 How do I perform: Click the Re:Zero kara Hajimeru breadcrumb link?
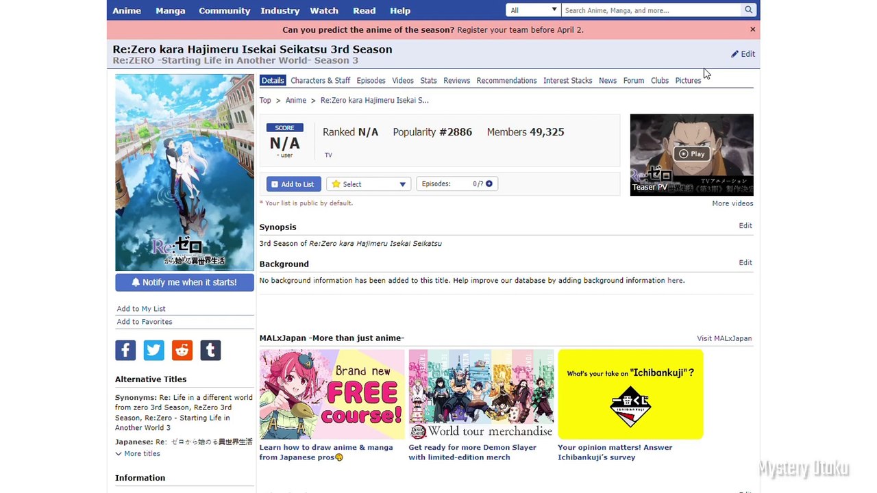coord(375,101)
